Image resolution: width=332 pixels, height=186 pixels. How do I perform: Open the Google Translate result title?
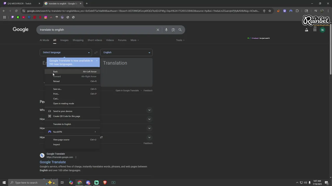(53, 162)
